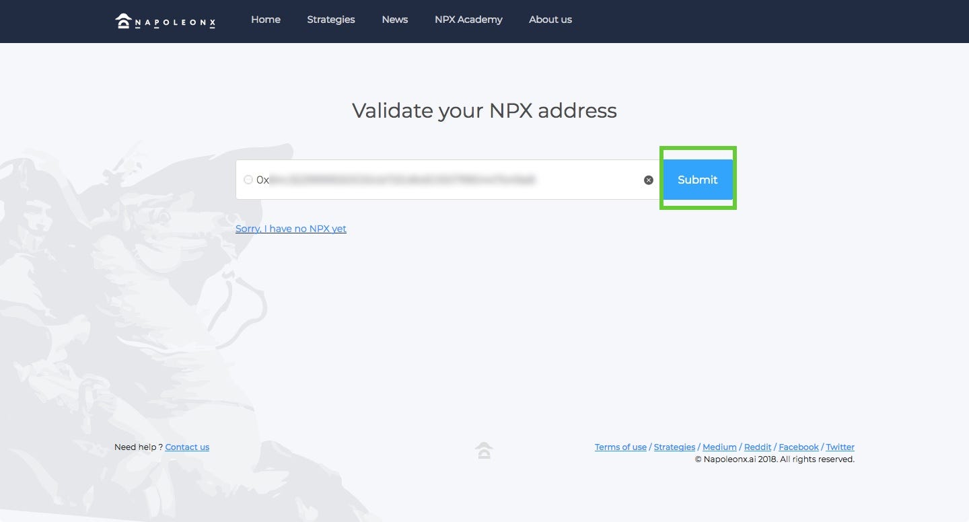
Task: Click the Napoleonx.ai 2018 copyright notice
Action: 775,459
